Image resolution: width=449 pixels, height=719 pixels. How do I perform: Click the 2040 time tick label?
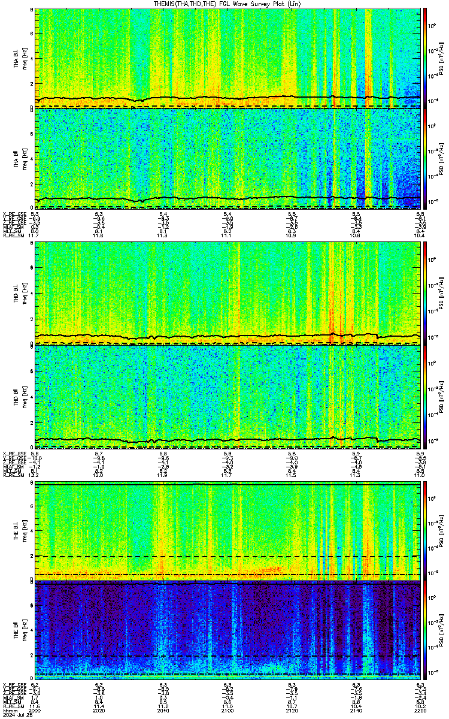tap(163, 710)
